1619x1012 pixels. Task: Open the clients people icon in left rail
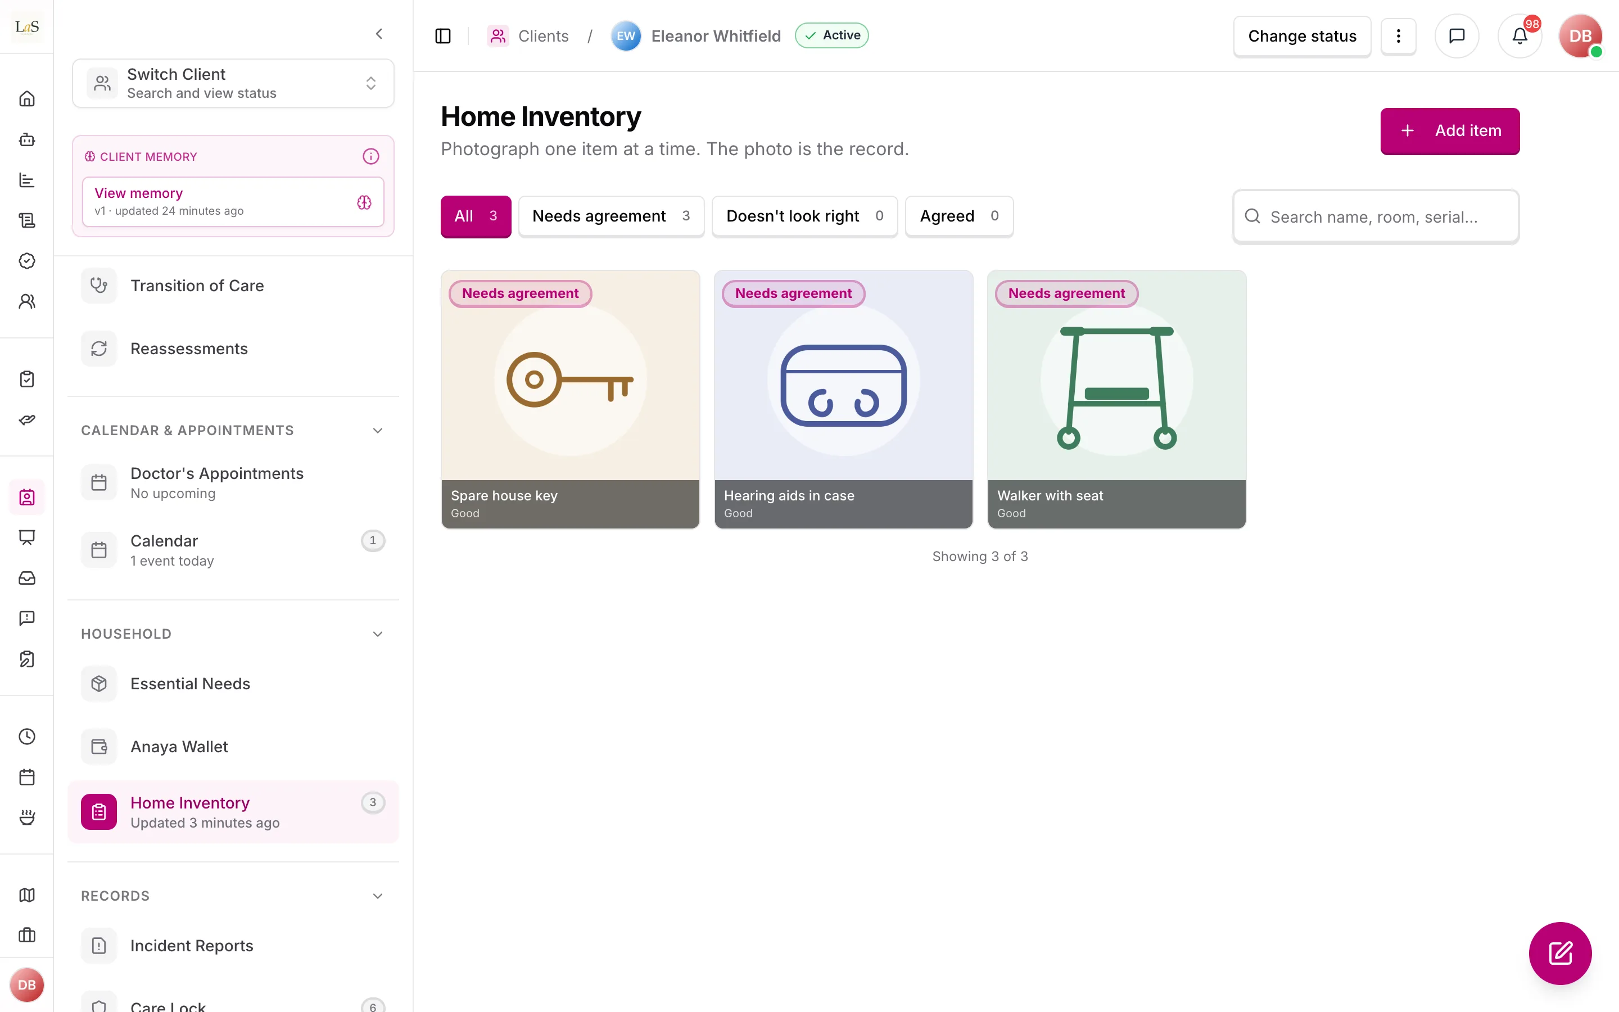[x=27, y=301]
